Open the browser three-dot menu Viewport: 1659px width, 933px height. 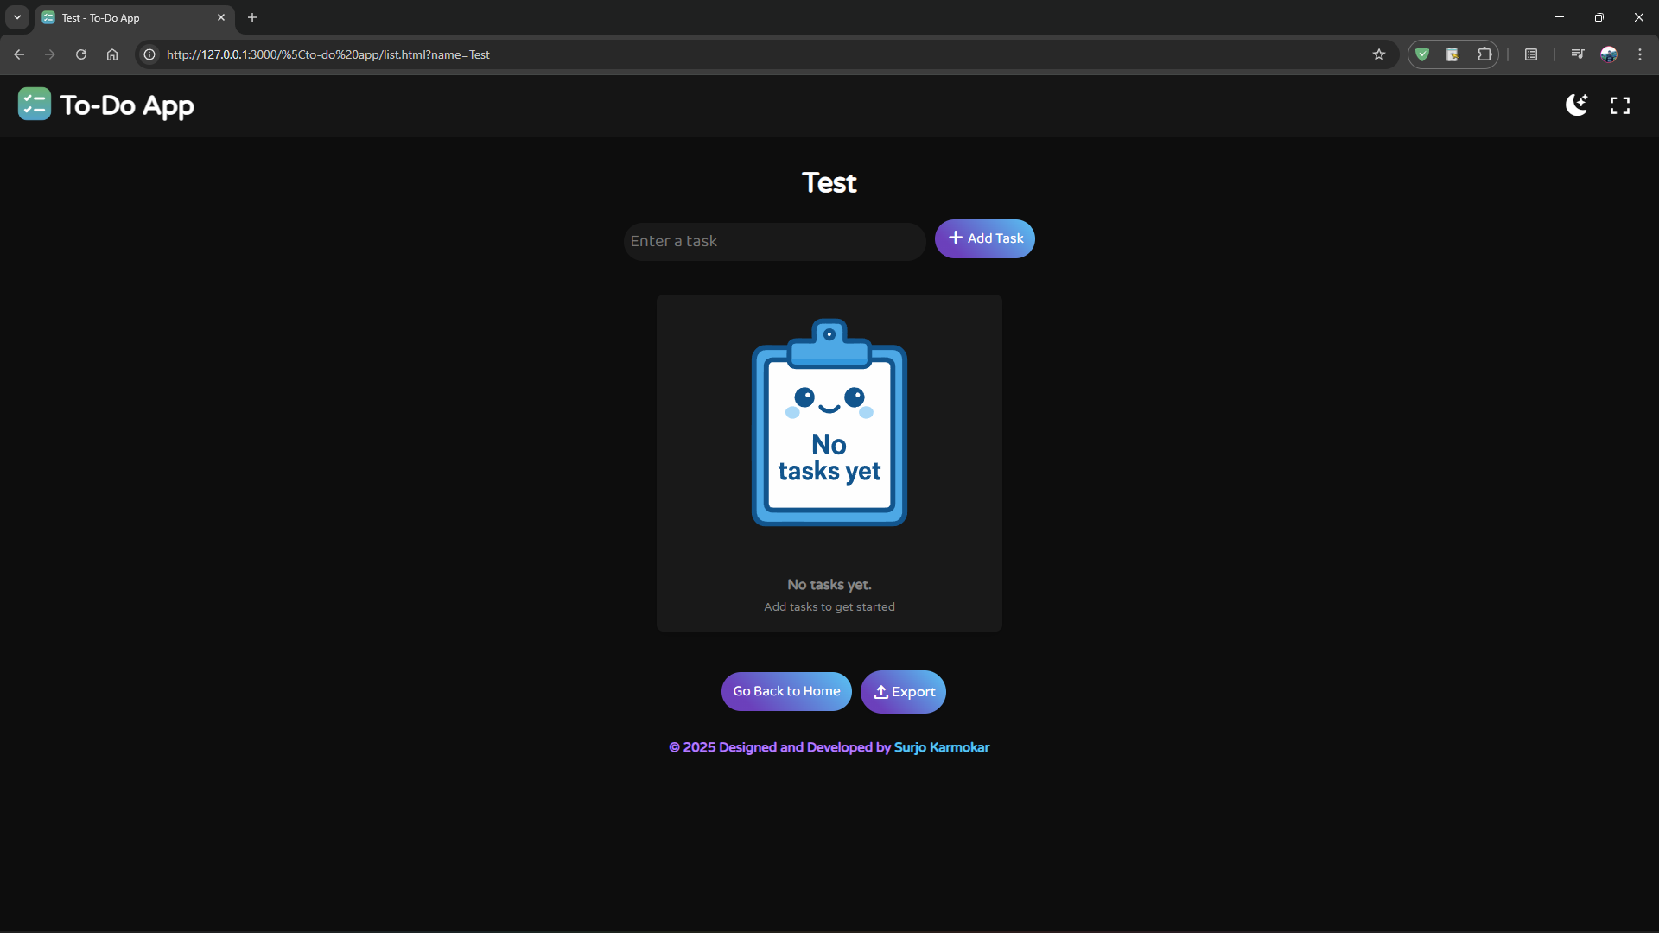click(x=1640, y=54)
